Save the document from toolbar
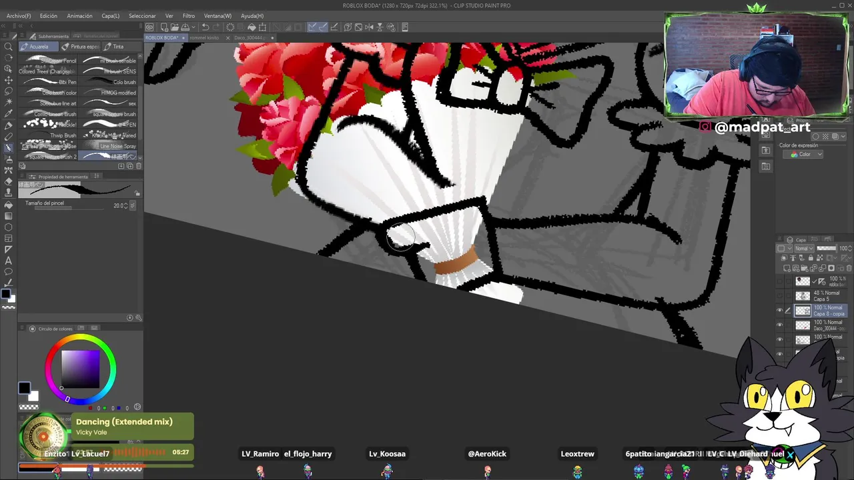 point(185,27)
